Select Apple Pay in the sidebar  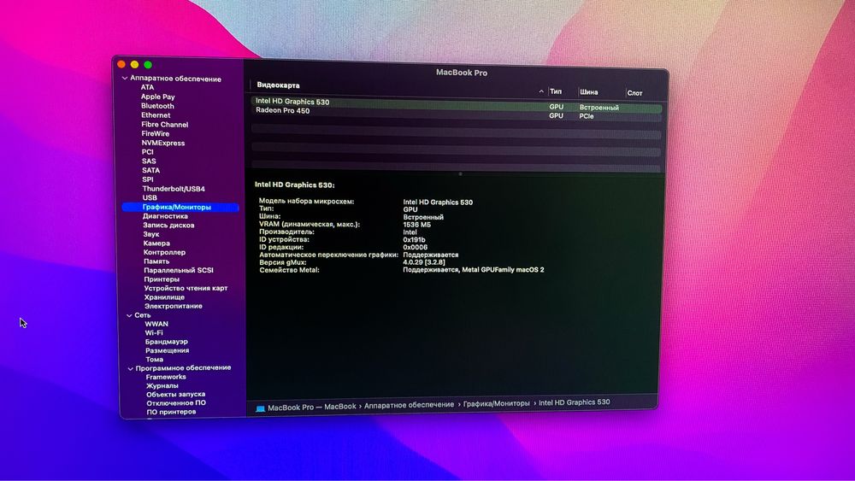[157, 97]
